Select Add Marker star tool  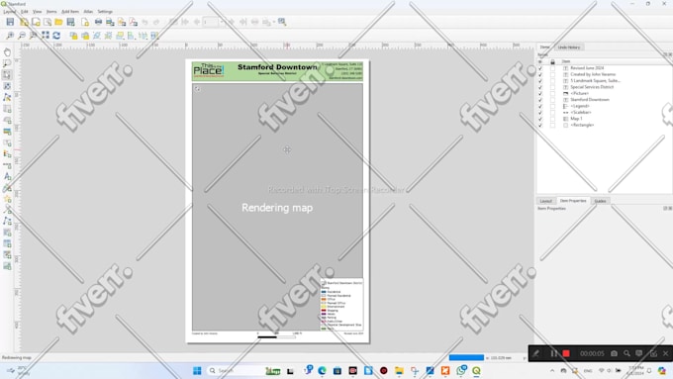[7, 199]
